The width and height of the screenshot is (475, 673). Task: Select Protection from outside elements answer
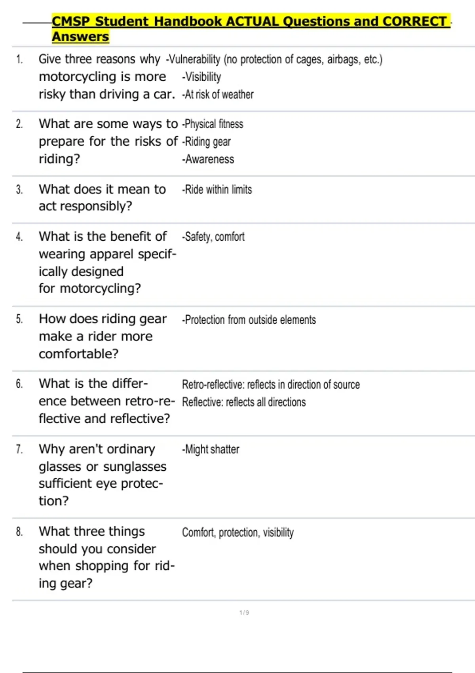click(x=249, y=320)
